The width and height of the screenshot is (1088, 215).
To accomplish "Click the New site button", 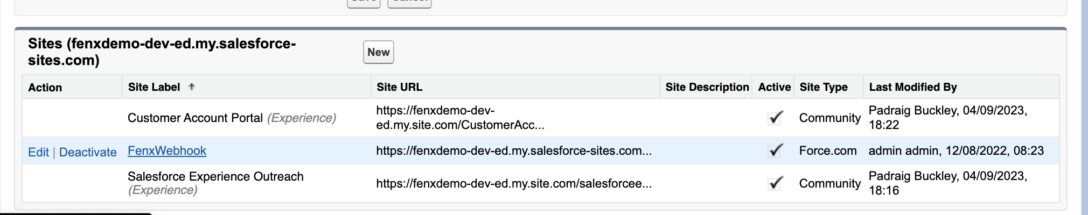I will (x=378, y=52).
